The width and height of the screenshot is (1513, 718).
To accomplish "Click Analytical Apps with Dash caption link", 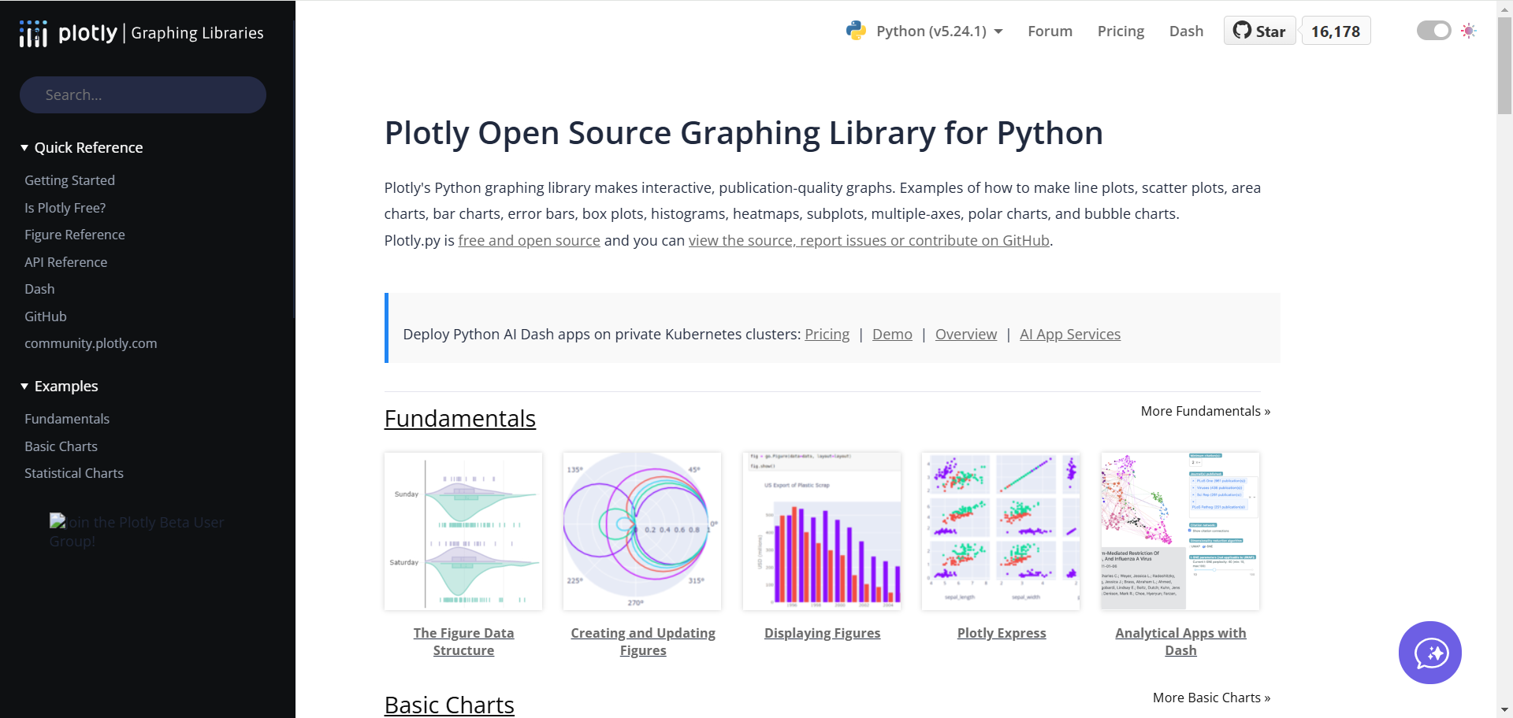I will 1180,642.
